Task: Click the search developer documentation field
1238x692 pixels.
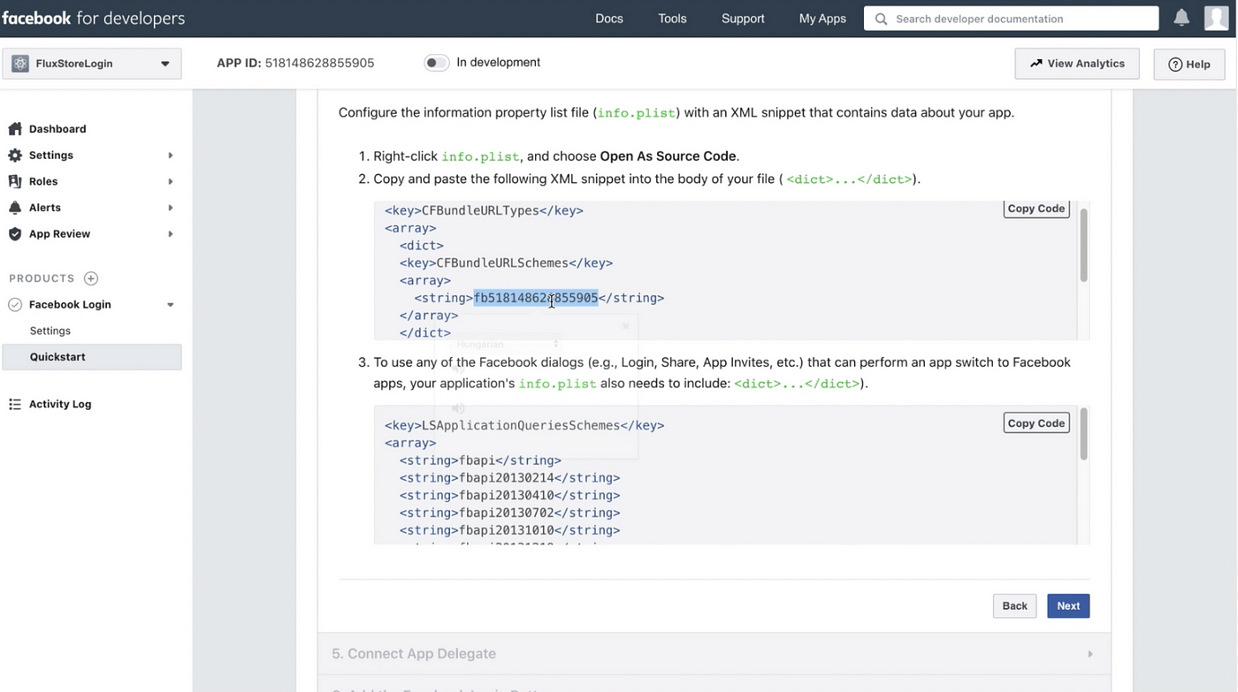Action: tap(1011, 19)
